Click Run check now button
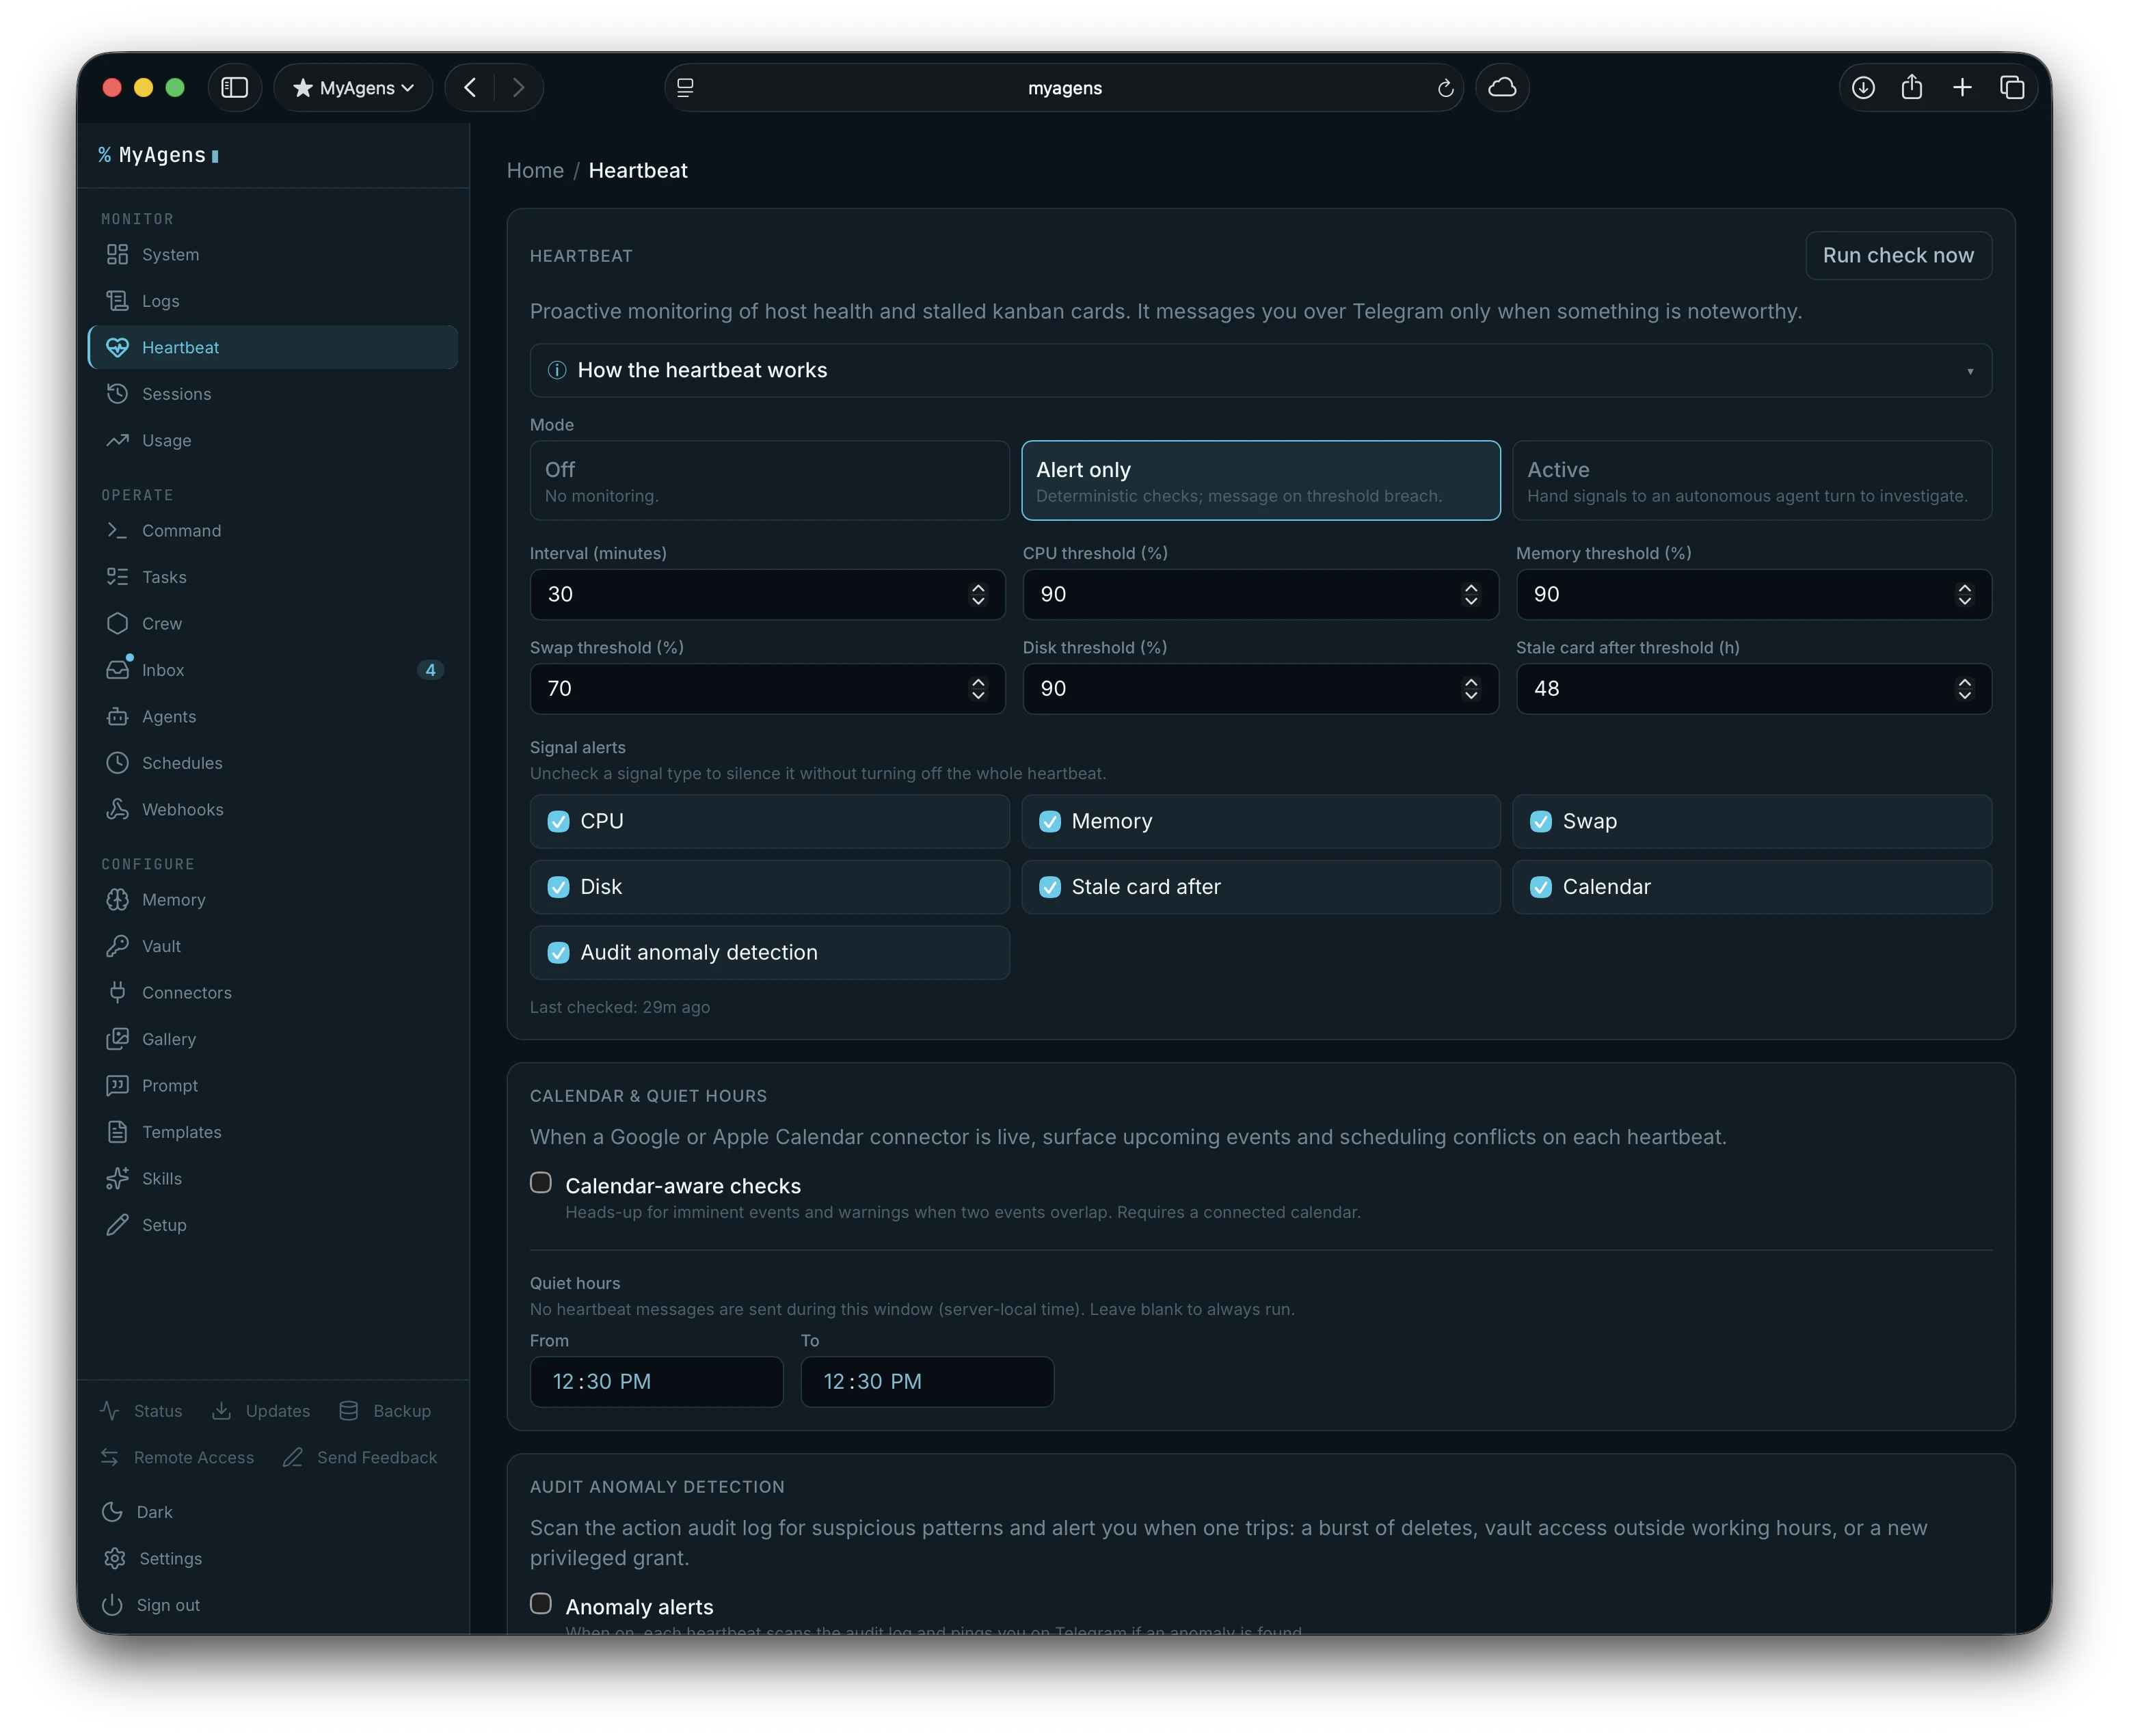Viewport: 2129px width, 1736px height. pos(1898,256)
